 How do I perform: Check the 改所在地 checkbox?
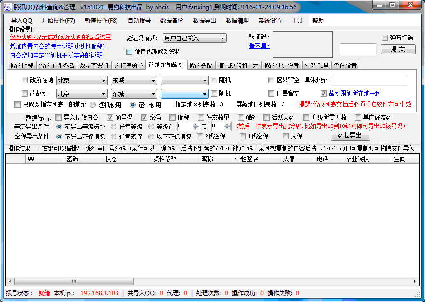pyautogui.click(x=25, y=80)
